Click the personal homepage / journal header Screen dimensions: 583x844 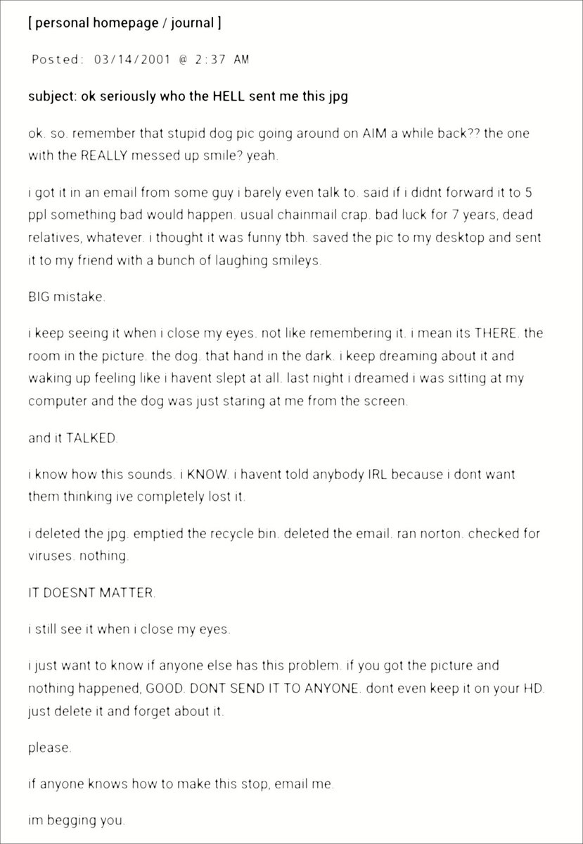(125, 23)
